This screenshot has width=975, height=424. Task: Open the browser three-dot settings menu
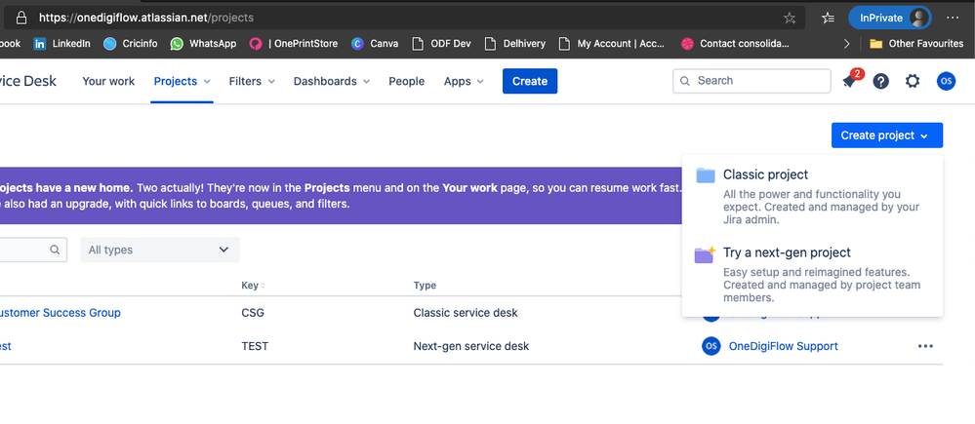(x=953, y=18)
